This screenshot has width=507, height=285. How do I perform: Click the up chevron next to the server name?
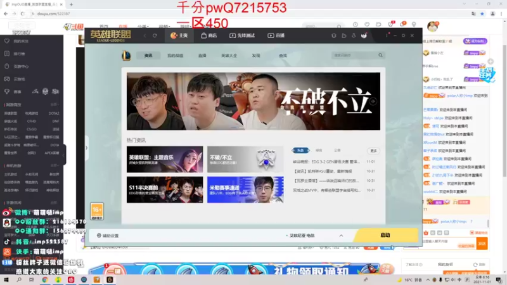tap(341, 236)
